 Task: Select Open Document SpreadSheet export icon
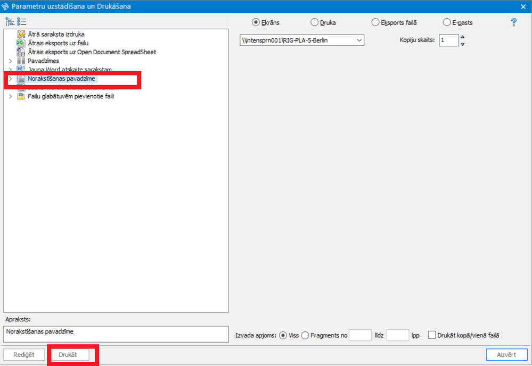(21, 52)
